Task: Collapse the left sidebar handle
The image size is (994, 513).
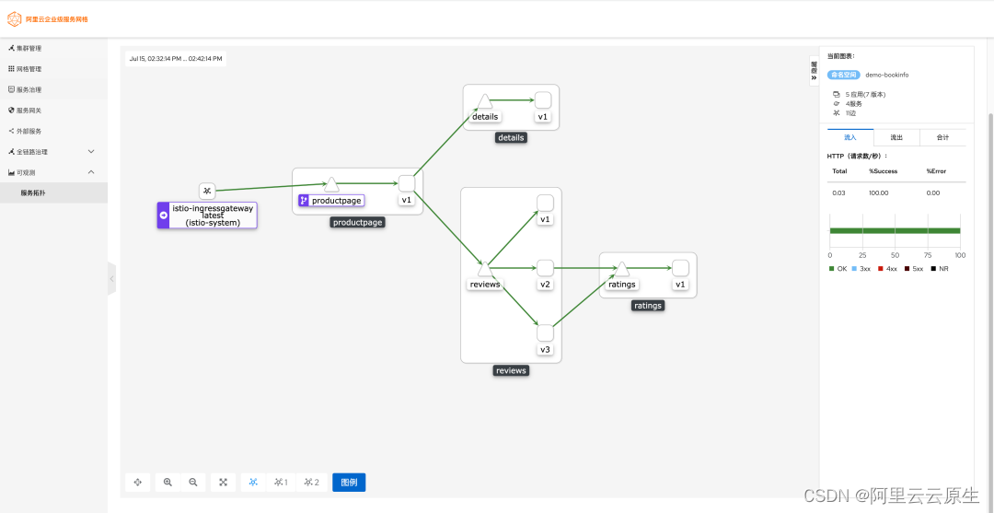Action: 111,278
